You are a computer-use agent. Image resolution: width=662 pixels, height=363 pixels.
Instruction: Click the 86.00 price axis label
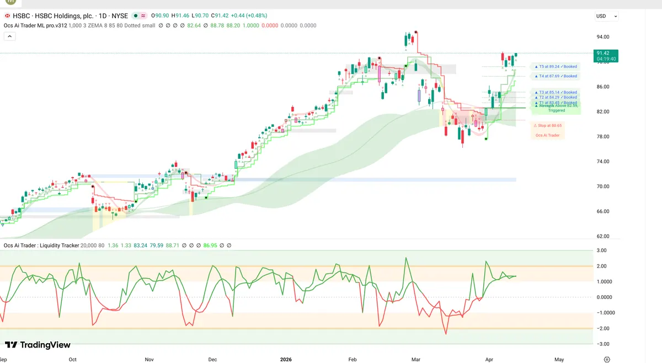tap(602, 87)
